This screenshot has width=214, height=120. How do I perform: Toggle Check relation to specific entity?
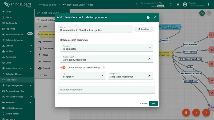[x=63, y=67]
